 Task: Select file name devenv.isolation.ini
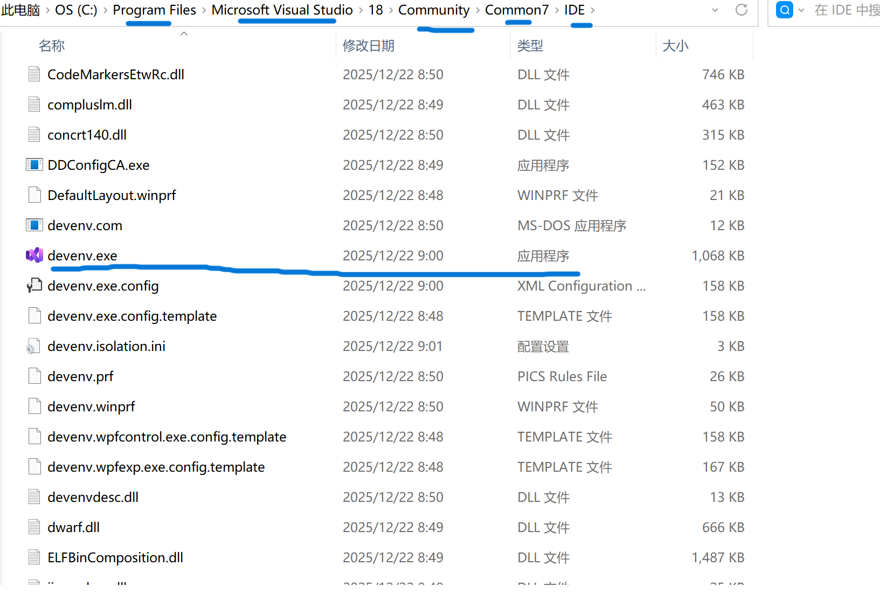click(106, 346)
